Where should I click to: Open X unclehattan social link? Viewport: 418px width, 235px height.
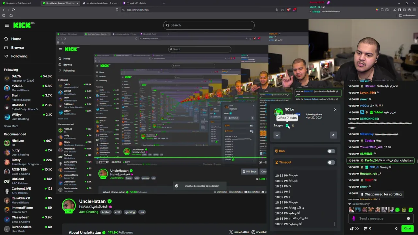[239, 232]
